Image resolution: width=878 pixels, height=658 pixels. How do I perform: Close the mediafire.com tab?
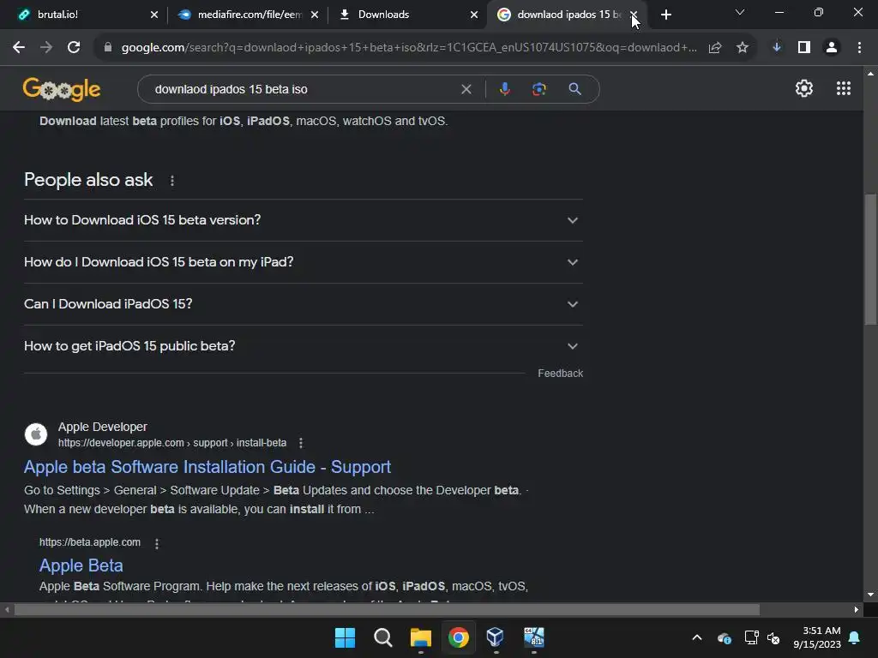point(315,15)
